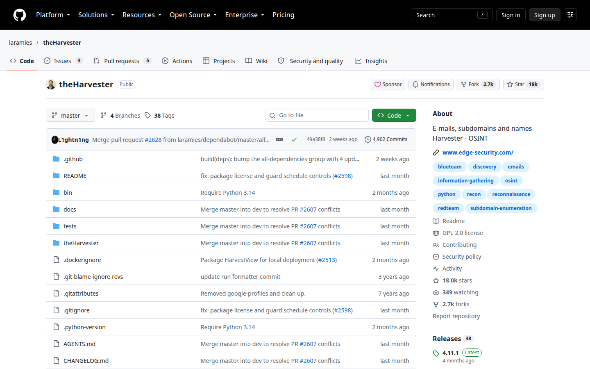Click the scales icon for GPL-2.0 license
The height and width of the screenshot is (369, 590).
[x=436, y=233]
